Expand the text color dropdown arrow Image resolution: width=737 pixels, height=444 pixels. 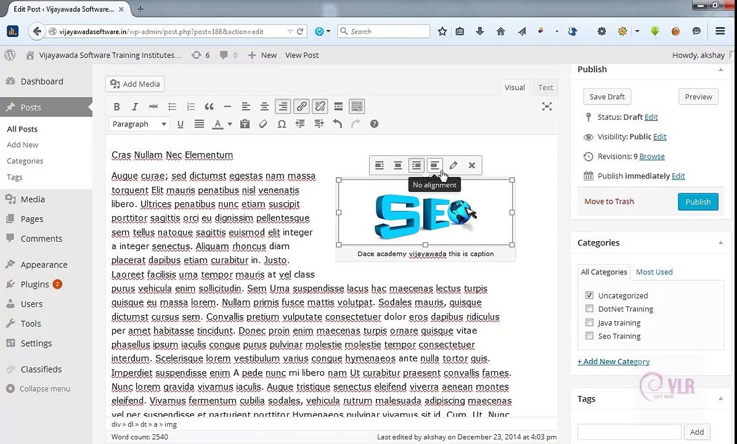click(x=230, y=124)
